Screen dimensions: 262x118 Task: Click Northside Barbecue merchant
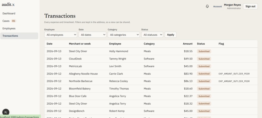pyautogui.click(x=81, y=81)
